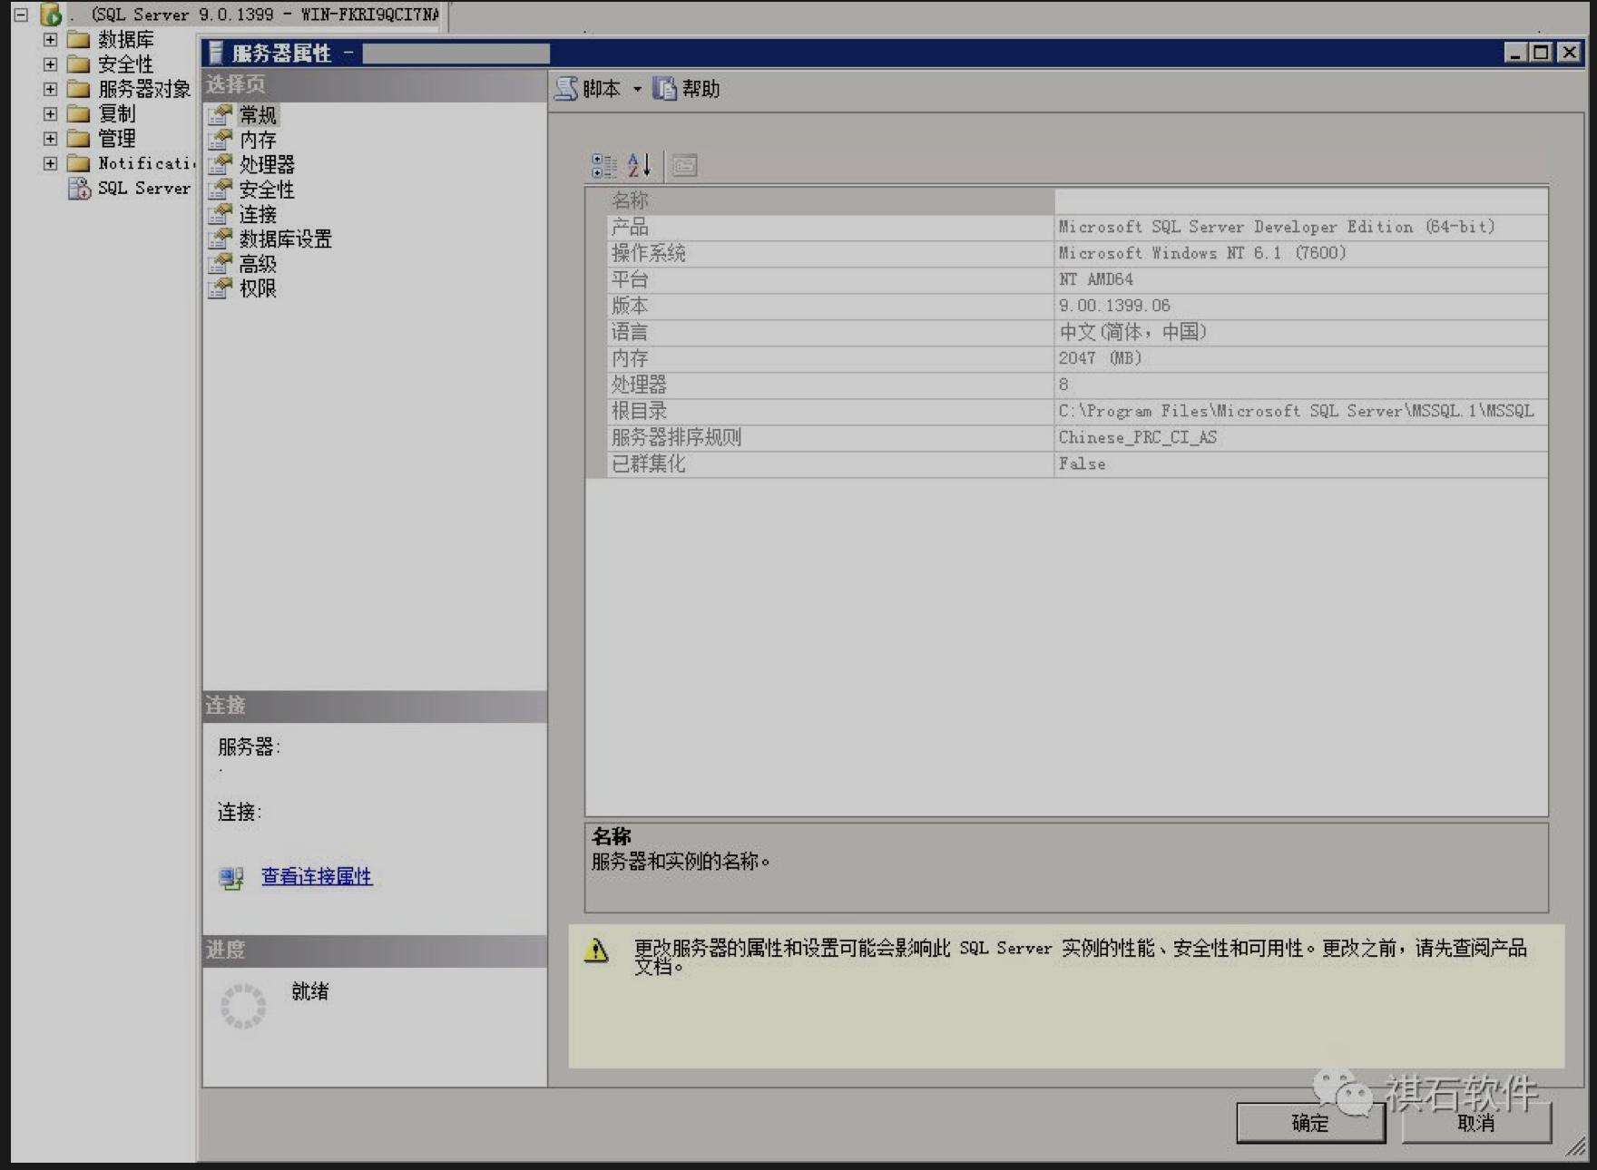The width and height of the screenshot is (1597, 1170).
Task: Switch to the 权限 page
Action: (x=258, y=288)
